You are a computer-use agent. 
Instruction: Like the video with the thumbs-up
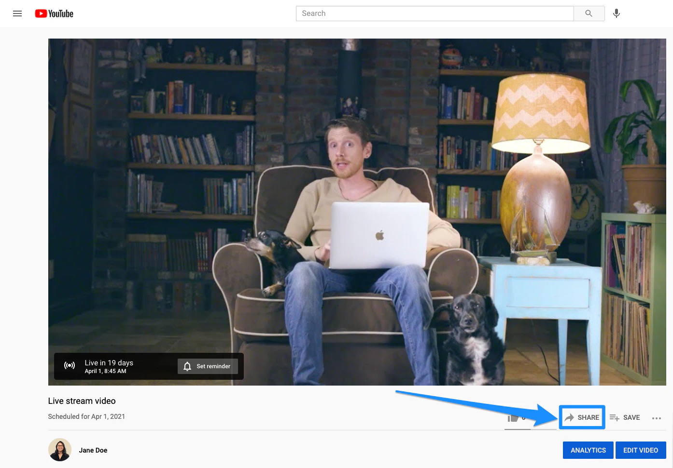tap(513, 417)
